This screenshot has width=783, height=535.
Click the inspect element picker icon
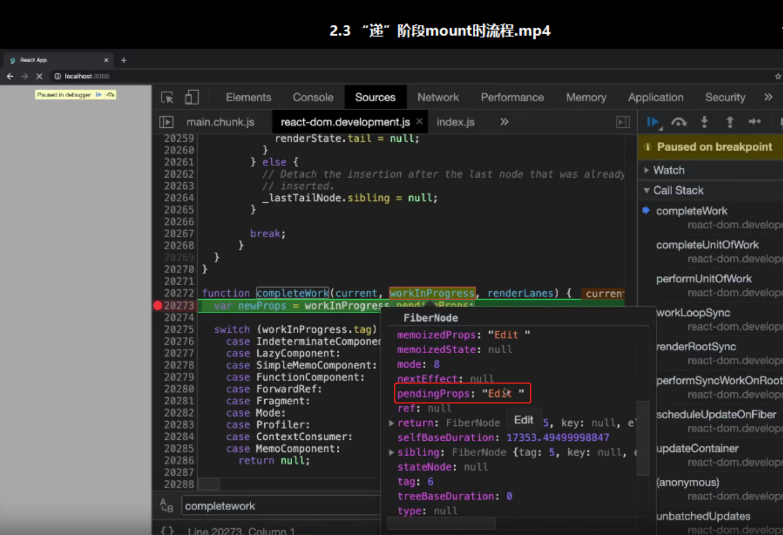[x=167, y=98]
